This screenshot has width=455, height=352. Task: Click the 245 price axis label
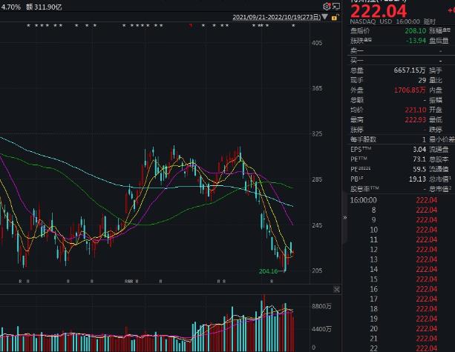click(x=317, y=225)
